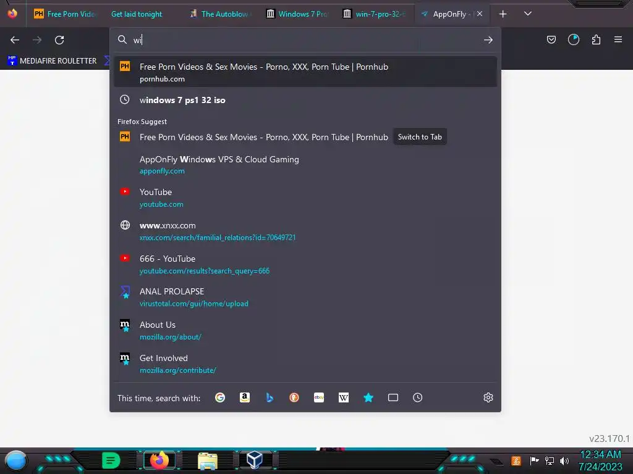The width and height of the screenshot is (633, 474).
Task: Select the highlighted pornhub.com top suggestion
Action: pos(305,72)
